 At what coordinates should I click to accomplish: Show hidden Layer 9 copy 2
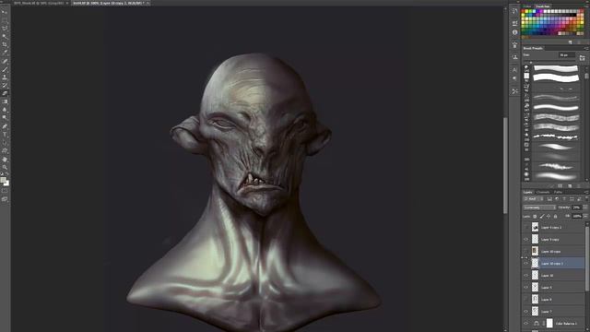pos(526,228)
